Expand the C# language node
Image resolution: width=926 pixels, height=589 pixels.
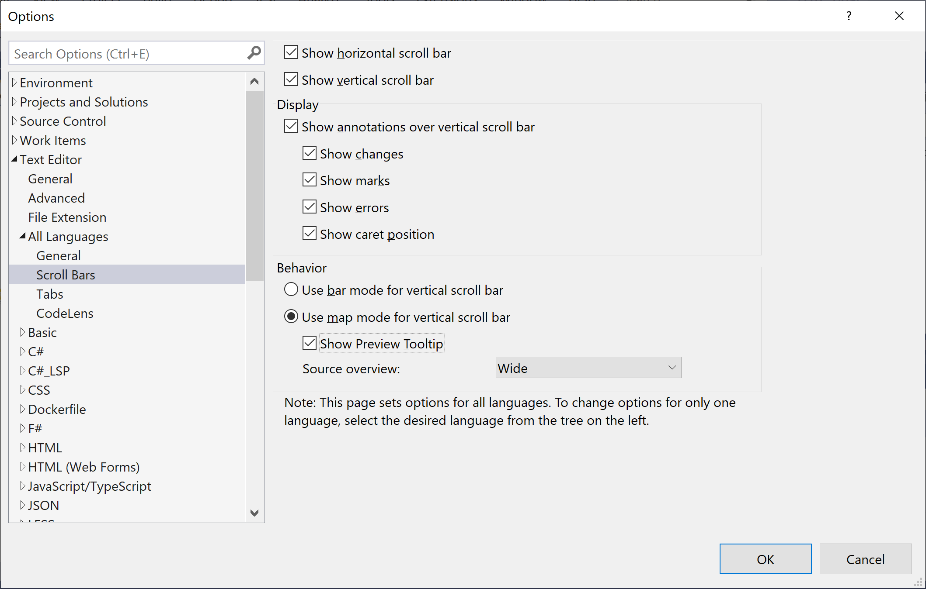(x=23, y=351)
